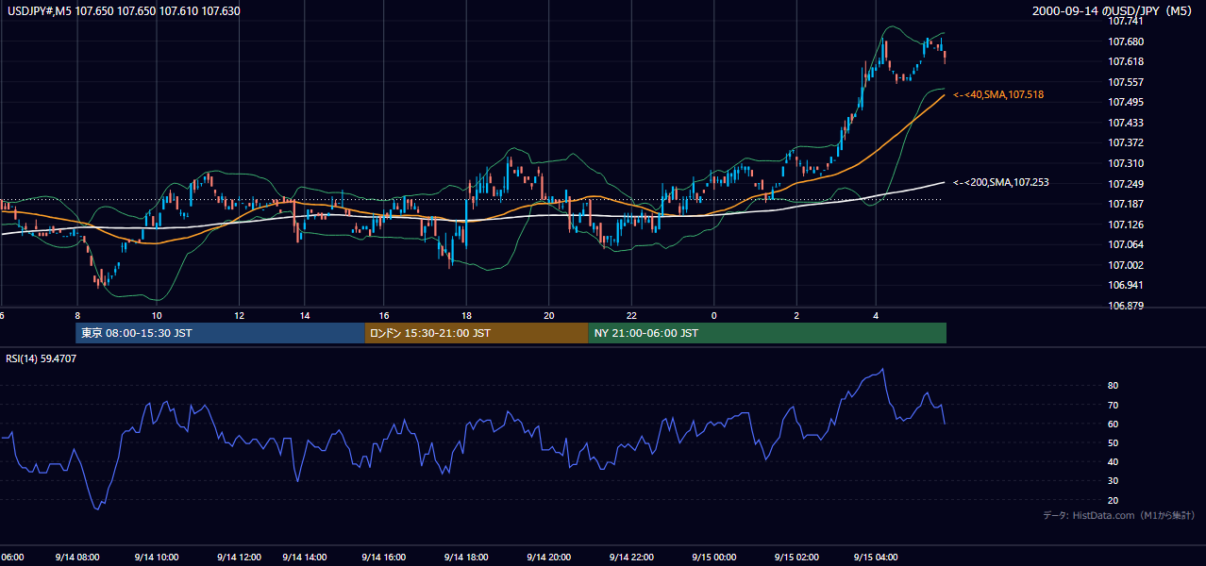Click the chart title '2000-09-14 のUSD/JPY (M5)'
This screenshot has height=566, width=1206.
[1114, 11]
